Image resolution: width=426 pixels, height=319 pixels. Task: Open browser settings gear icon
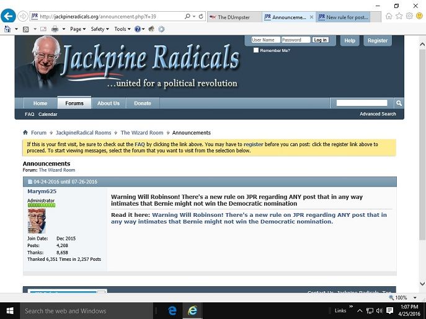(409, 16)
